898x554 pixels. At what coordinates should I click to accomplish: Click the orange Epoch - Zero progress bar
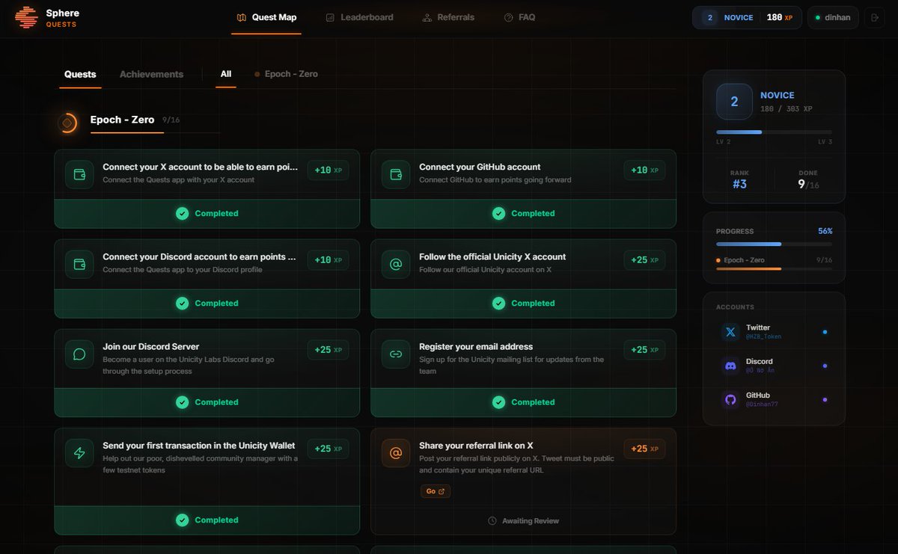tap(774, 268)
